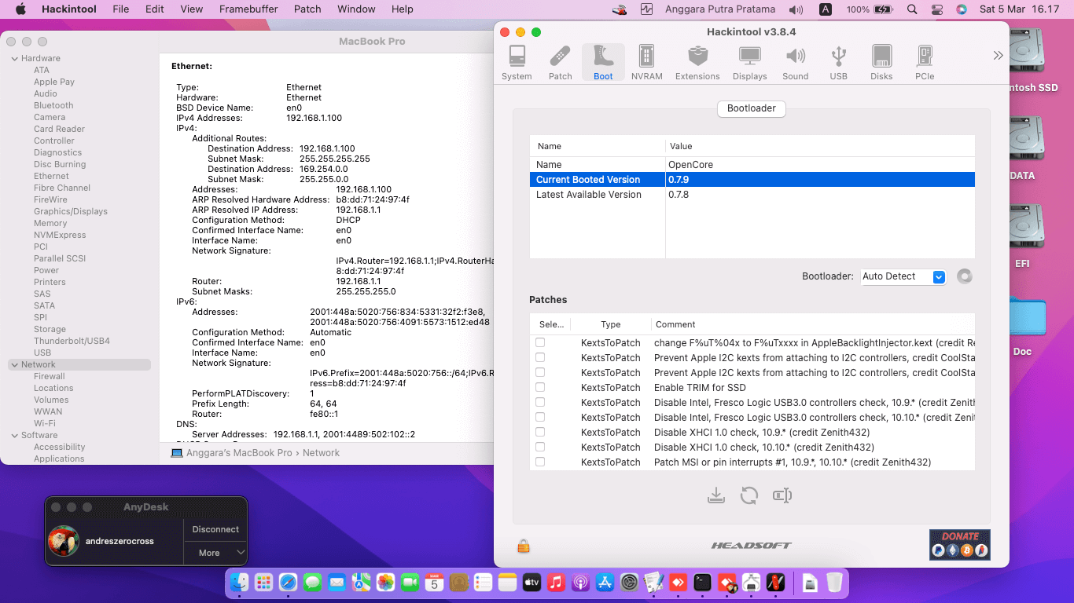The height and width of the screenshot is (603, 1074).
Task: Click the Bootloader segment button
Action: click(751, 108)
